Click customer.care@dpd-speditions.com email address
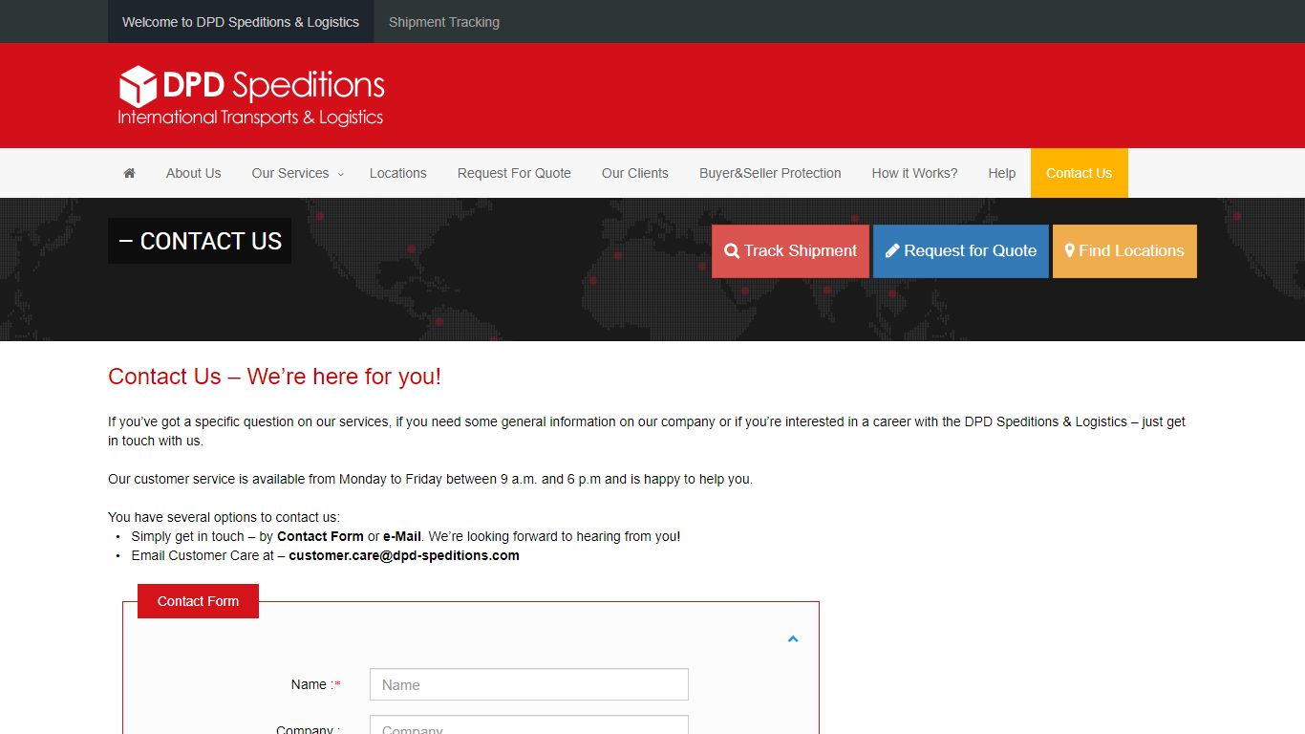Screen dimensions: 1305x734 pos(404,555)
